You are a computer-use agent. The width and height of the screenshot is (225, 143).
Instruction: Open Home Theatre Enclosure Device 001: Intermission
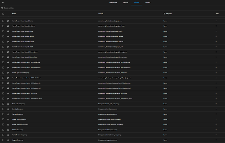26,68
